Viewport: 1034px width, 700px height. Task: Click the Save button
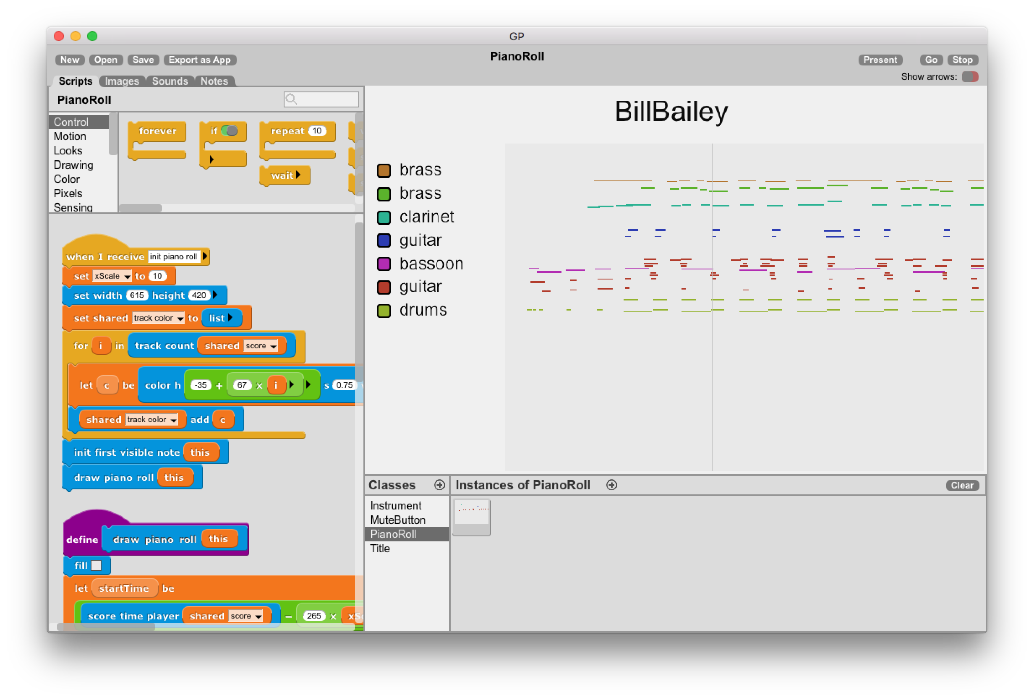click(x=143, y=60)
